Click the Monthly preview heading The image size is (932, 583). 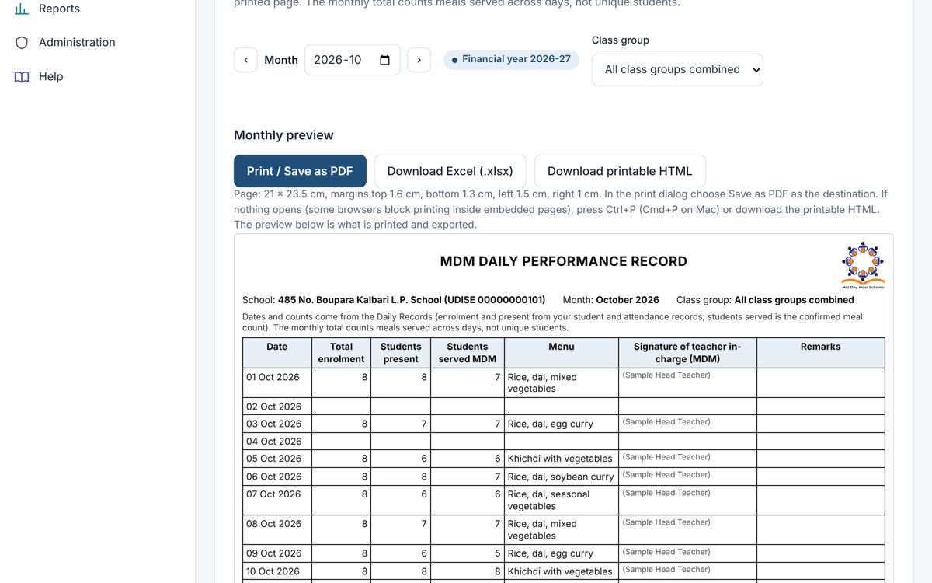pyautogui.click(x=283, y=135)
